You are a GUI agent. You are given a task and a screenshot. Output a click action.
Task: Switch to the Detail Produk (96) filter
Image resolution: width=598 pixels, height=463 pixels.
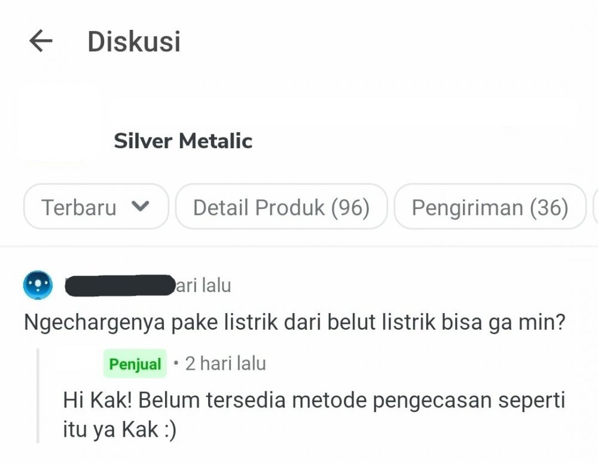[281, 207]
